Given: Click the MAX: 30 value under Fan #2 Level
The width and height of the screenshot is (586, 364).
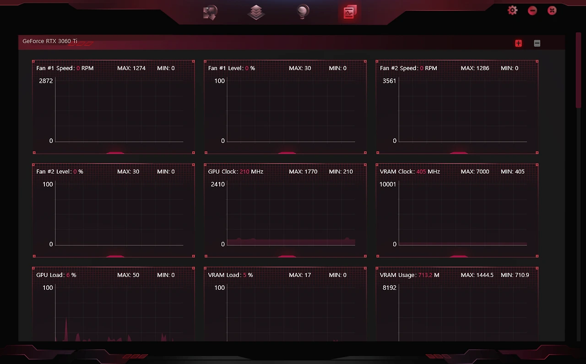Looking at the screenshot, I should pyautogui.click(x=128, y=172).
